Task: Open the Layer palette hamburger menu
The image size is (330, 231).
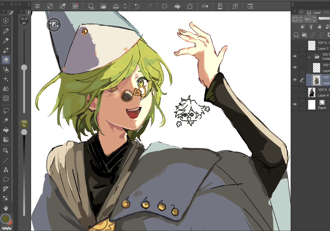Action: point(295,12)
